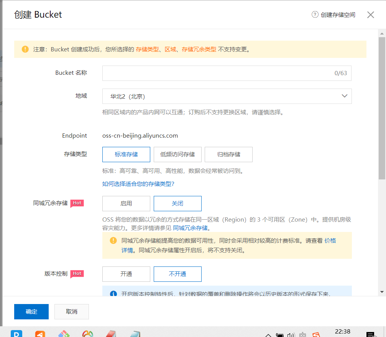Switch to 归档存储 storage type
Screen dimensions: 386x337
tap(228, 154)
